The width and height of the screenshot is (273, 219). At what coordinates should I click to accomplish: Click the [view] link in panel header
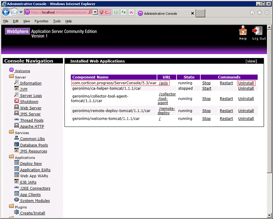pyautogui.click(x=251, y=61)
